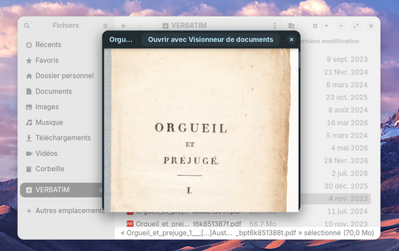Image resolution: width=399 pixels, height=251 pixels.
Task: Click the date '9 sept. 2023'
Action: pyautogui.click(x=347, y=59)
